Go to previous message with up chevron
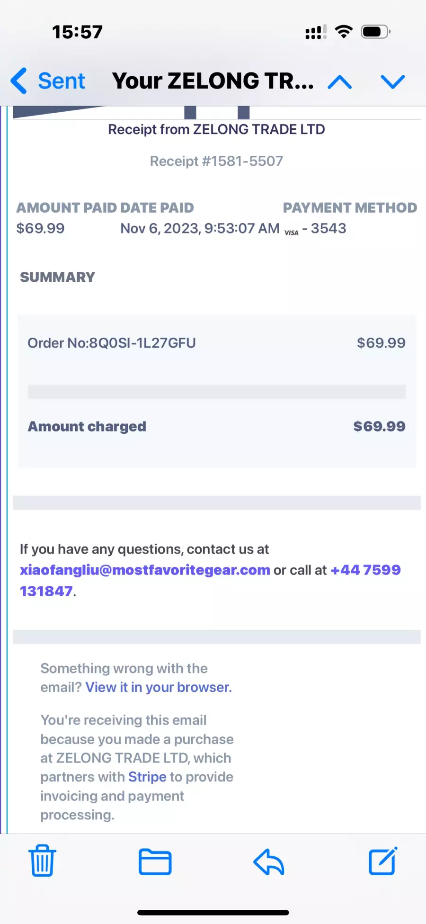Image resolution: width=426 pixels, height=924 pixels. point(340,82)
